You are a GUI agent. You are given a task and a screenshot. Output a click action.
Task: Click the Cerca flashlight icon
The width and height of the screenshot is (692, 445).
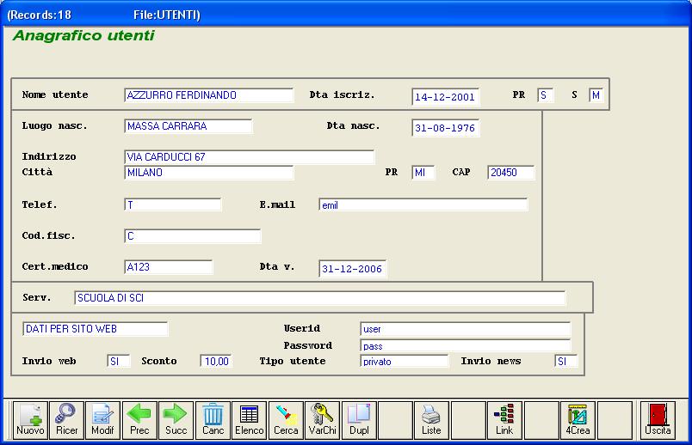click(286, 420)
